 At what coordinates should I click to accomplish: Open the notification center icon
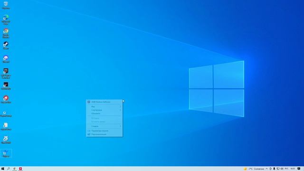[x=299, y=169]
